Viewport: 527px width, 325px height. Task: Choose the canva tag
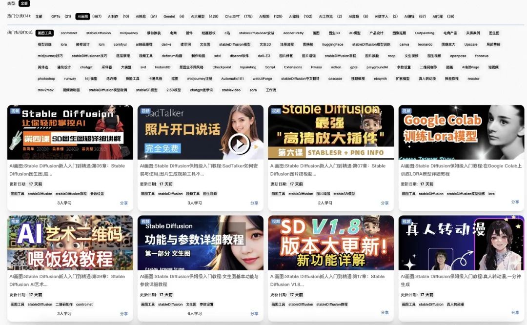404,44
